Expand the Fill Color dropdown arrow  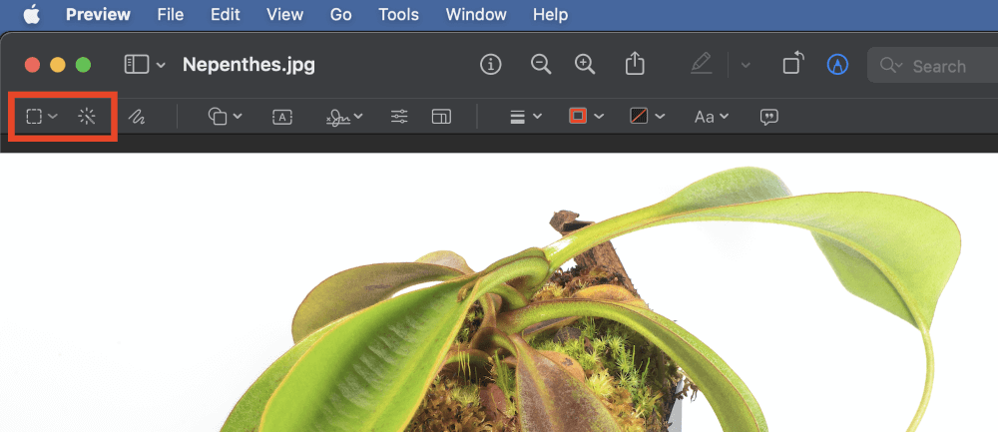pyautogui.click(x=660, y=117)
